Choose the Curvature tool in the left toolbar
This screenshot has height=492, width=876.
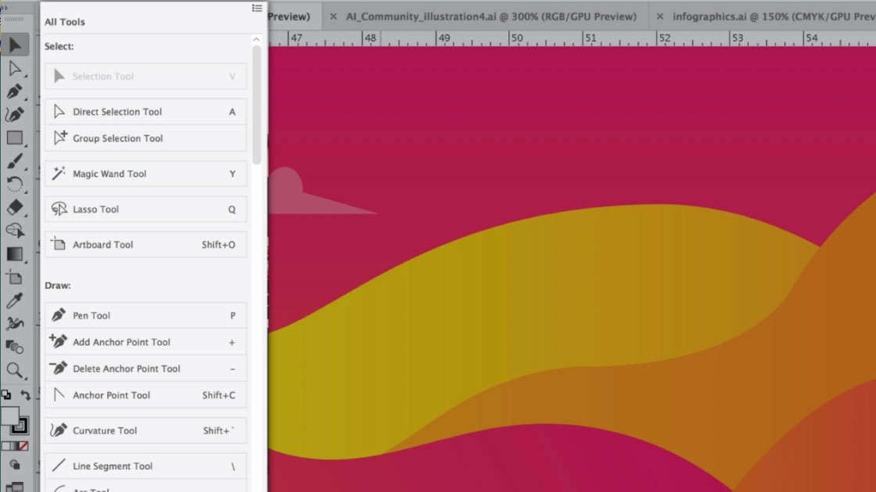[15, 115]
